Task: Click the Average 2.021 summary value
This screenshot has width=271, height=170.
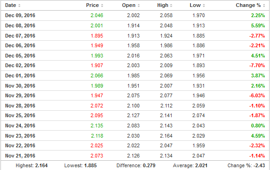Action: click(x=201, y=165)
